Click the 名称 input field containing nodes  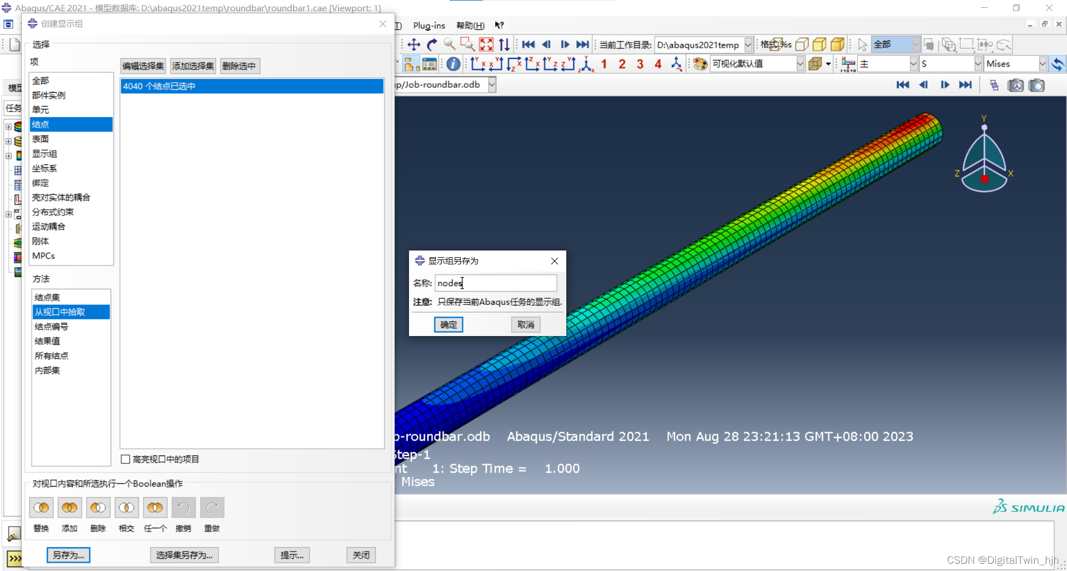pos(496,283)
